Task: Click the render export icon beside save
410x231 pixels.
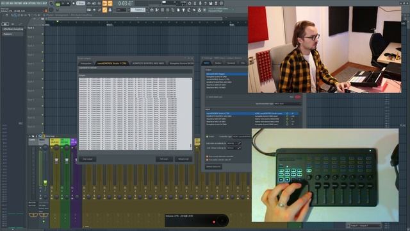Action: (x=216, y=3)
